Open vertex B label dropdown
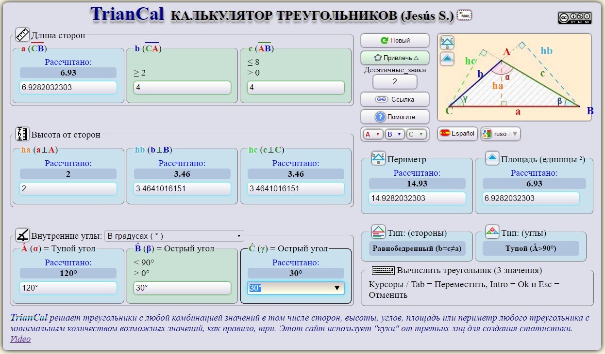605x354 pixels. pyautogui.click(x=394, y=134)
